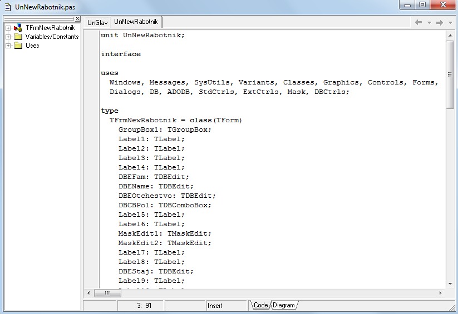458x314 pixels.
Task: Open the forward history dropdown arrow
Action: pyautogui.click(x=450, y=22)
